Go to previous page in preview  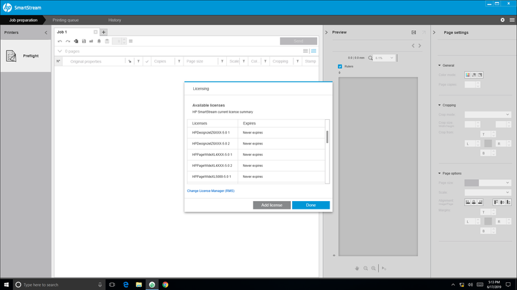tap(413, 46)
